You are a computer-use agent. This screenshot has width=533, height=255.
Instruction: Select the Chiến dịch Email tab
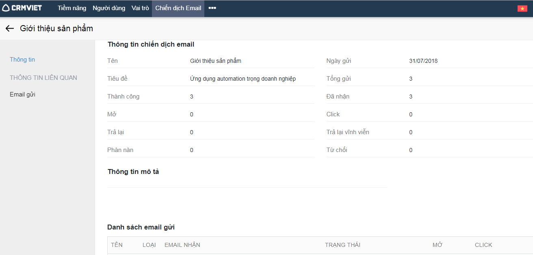(178, 8)
